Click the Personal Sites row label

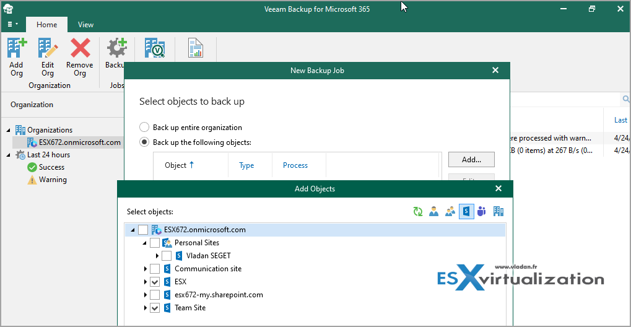(x=197, y=243)
